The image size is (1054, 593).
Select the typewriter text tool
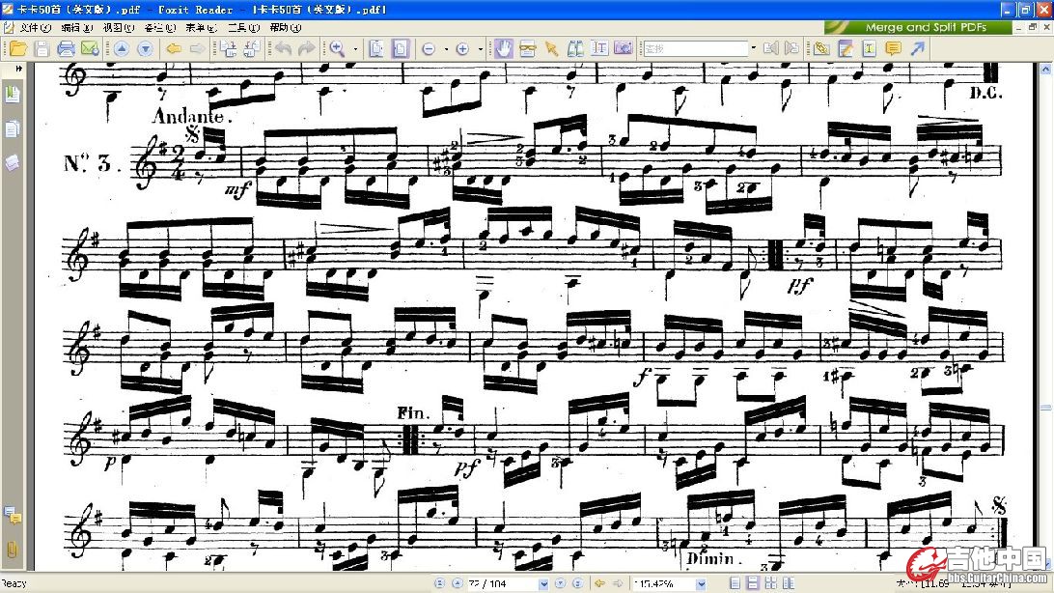(x=869, y=48)
